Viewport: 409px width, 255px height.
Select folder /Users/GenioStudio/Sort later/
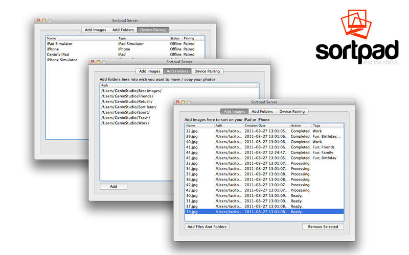pyautogui.click(x=129, y=107)
